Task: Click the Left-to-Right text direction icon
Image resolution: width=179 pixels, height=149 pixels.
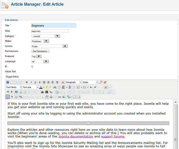Action: pyautogui.click(x=8, y=92)
